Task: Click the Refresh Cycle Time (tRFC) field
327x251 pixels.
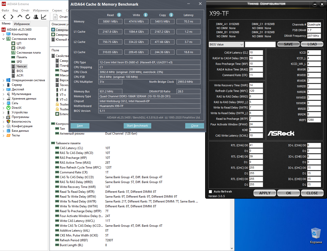Action: (256, 91)
